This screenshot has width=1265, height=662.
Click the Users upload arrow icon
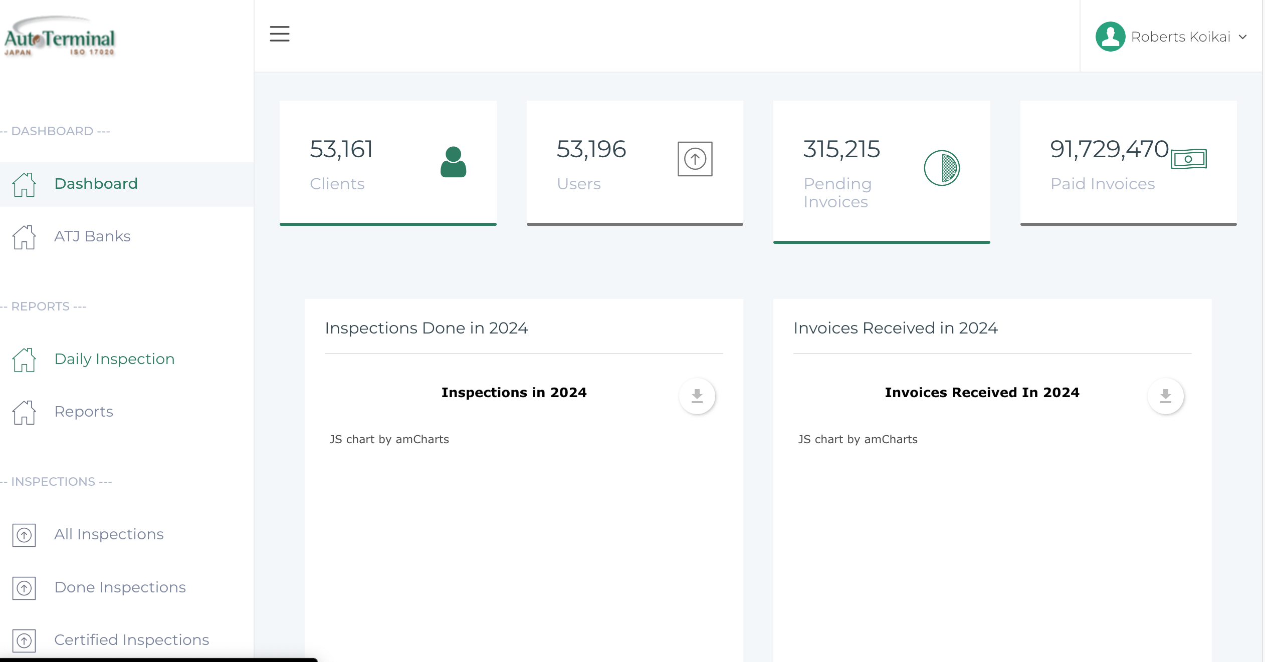pos(695,159)
